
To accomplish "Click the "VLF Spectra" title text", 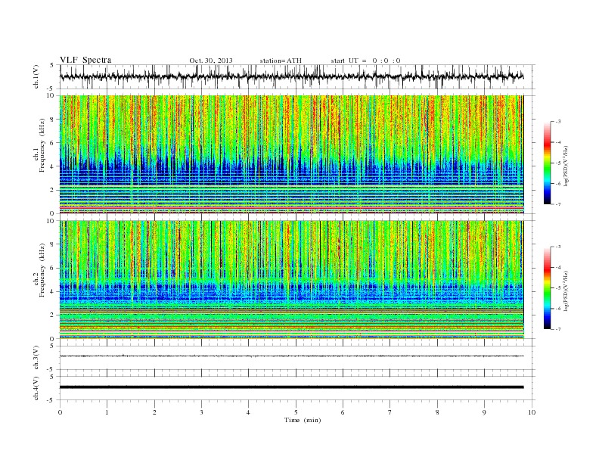I will click(x=85, y=60).
